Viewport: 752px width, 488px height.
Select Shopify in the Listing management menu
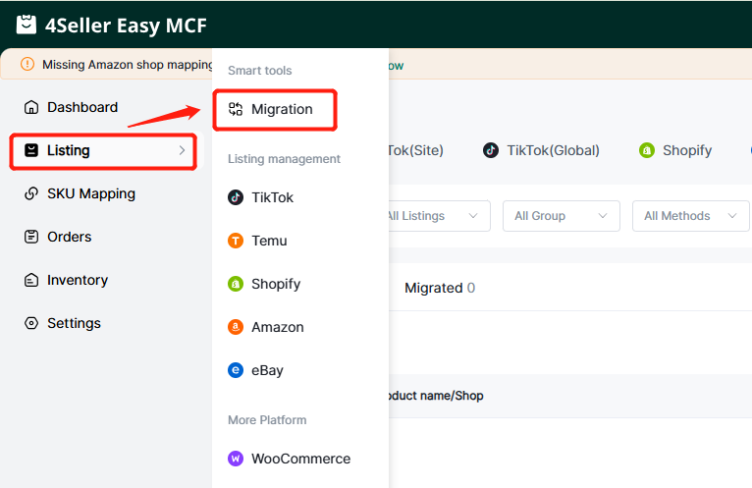[275, 284]
